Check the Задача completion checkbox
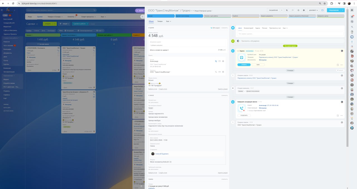Viewport: 357px width, 189px height. 238,51
